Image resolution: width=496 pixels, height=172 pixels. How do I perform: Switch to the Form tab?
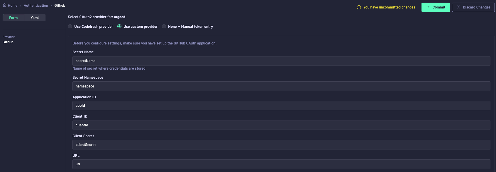(13, 18)
